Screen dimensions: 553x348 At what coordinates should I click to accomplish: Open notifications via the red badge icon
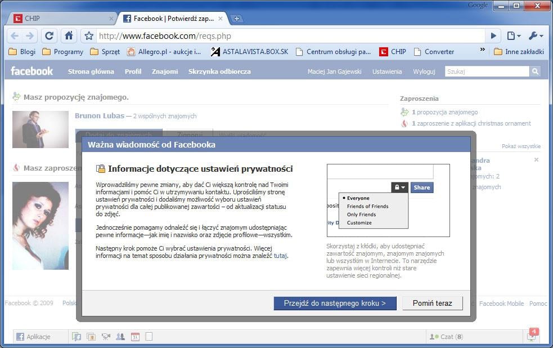pyautogui.click(x=532, y=333)
